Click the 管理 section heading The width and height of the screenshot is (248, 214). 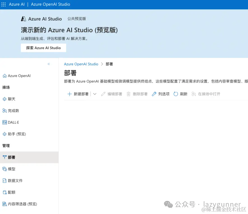point(6,146)
